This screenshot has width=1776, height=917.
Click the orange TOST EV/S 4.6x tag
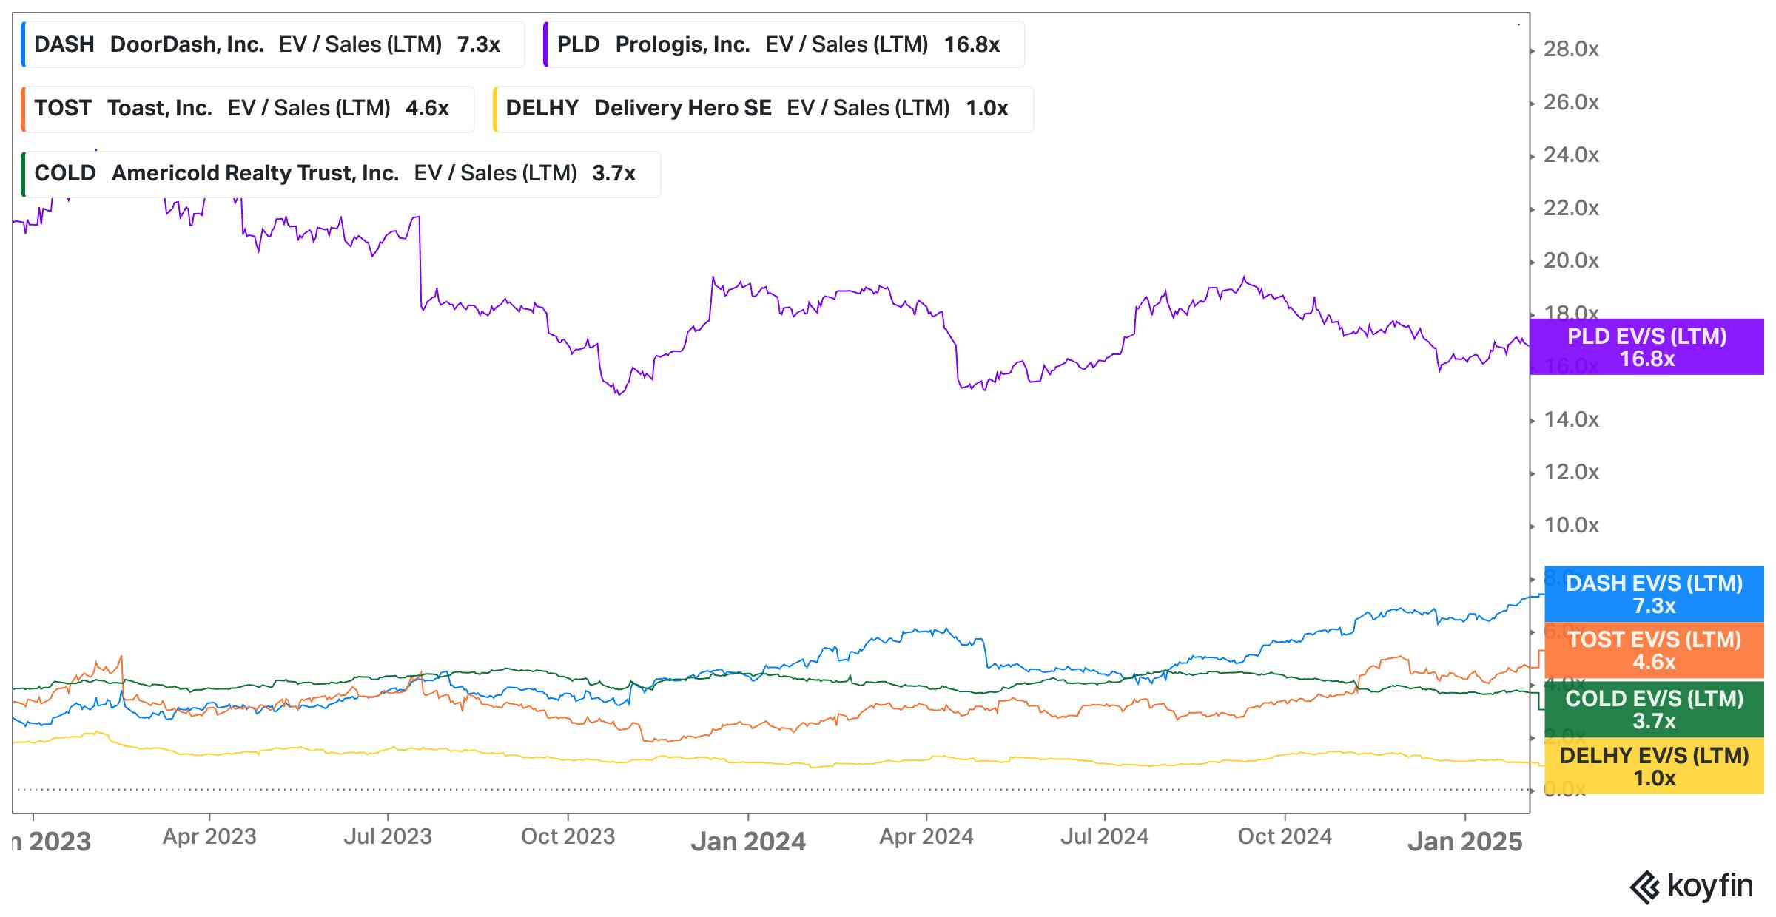pyautogui.click(x=1654, y=650)
